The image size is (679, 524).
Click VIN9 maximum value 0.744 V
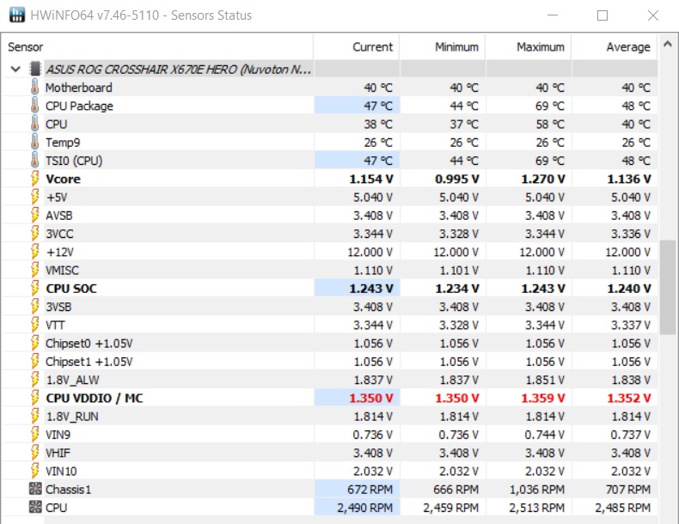pos(545,435)
